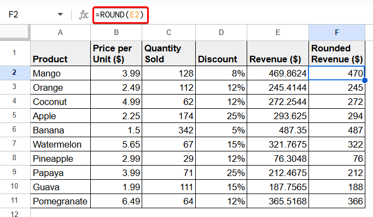Click the Discount header cell
This screenshot has width=373, height=217.
[x=222, y=53]
